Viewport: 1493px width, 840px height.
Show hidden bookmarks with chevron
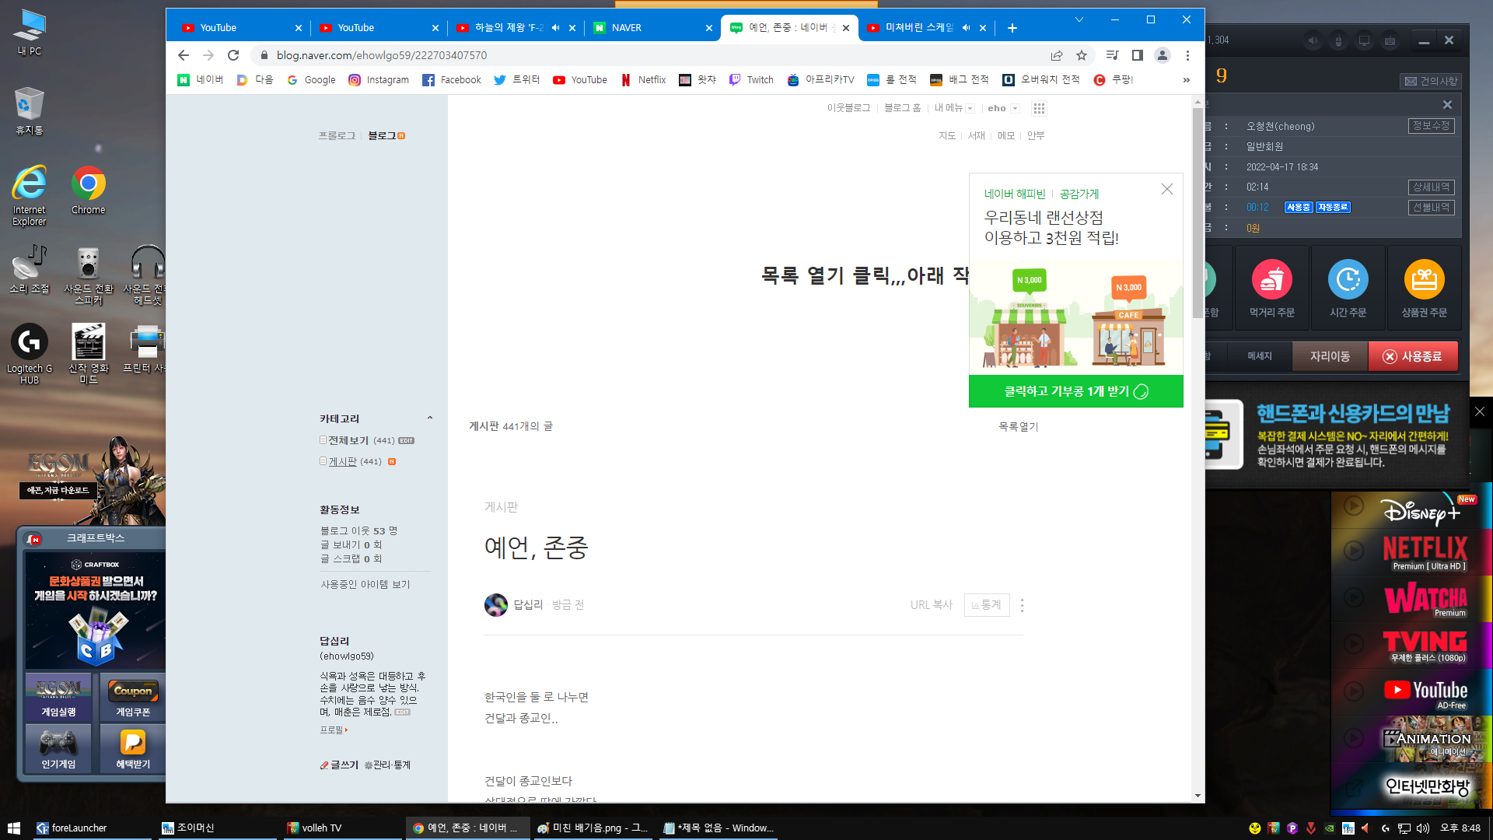click(1186, 79)
